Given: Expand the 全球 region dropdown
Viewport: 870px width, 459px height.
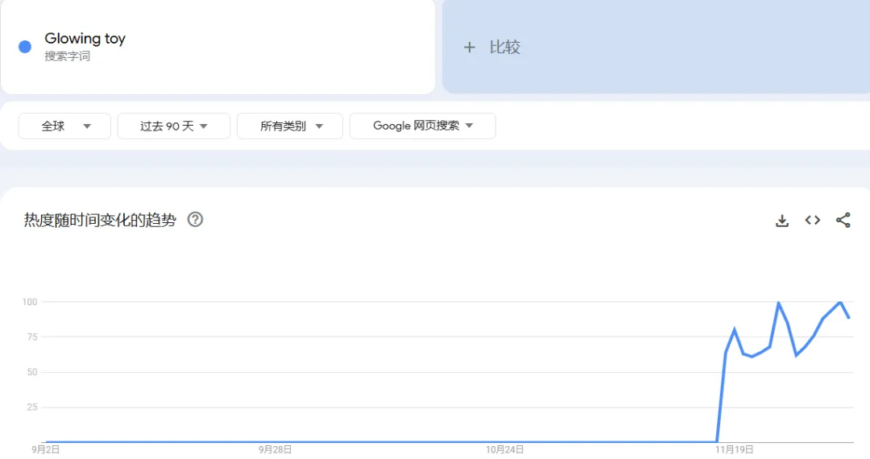Looking at the screenshot, I should (x=64, y=126).
